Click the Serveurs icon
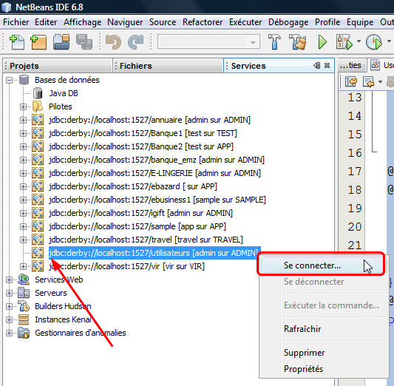 click(x=24, y=293)
